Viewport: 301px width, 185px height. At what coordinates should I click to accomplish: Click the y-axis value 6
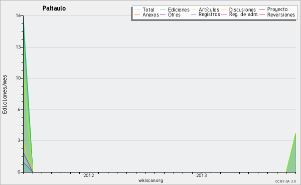(19, 109)
